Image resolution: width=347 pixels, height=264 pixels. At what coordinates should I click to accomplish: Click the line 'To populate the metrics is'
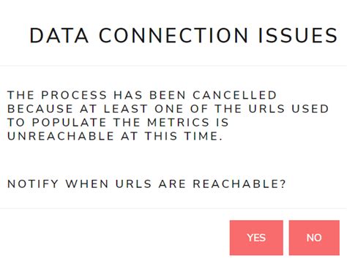[x=118, y=122]
